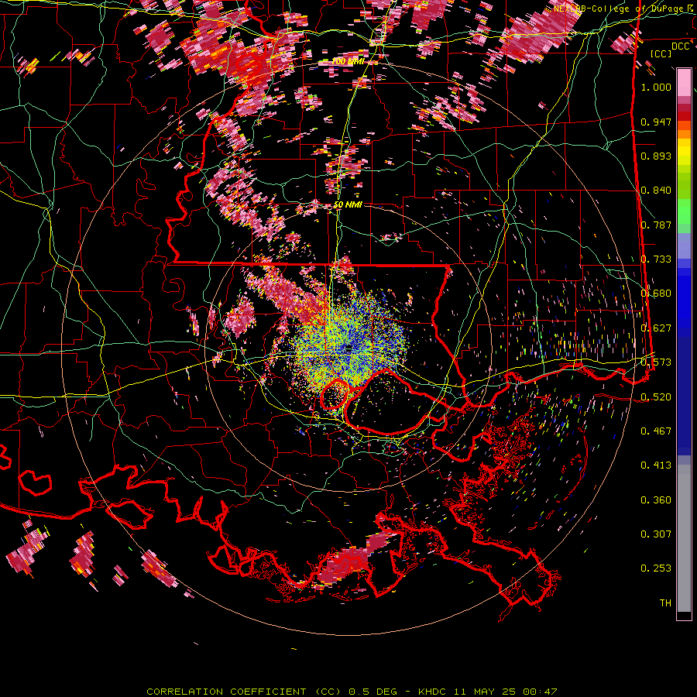Viewport: 697px width, 697px height.
Task: Select the 0.627 color scale label
Action: click(x=656, y=328)
